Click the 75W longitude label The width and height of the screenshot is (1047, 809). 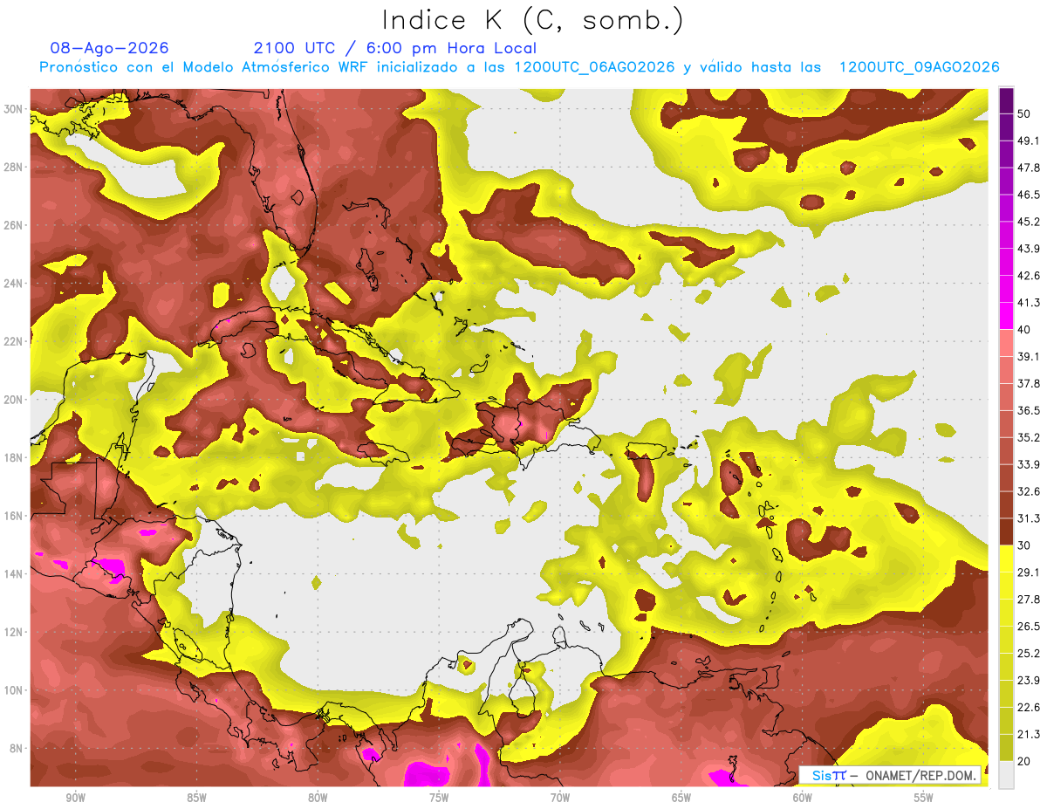click(439, 798)
